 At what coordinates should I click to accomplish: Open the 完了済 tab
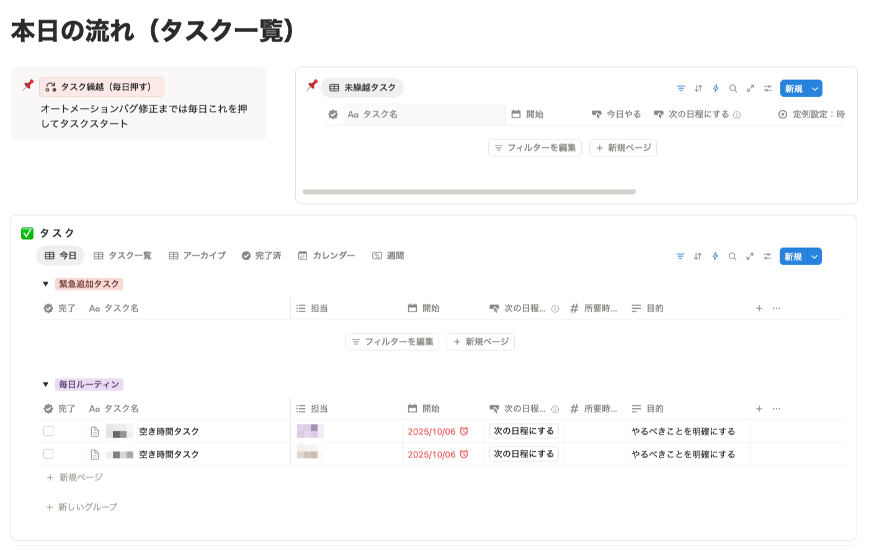261,255
